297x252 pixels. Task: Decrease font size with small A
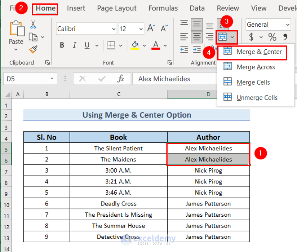164,28
